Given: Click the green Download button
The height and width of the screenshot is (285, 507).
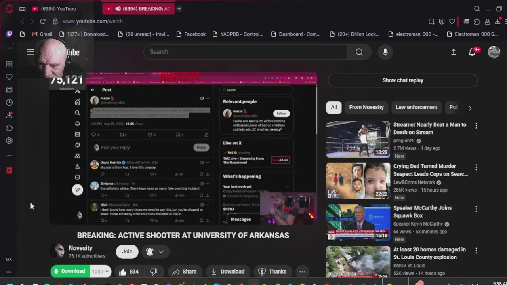Looking at the screenshot, I should (x=69, y=272).
